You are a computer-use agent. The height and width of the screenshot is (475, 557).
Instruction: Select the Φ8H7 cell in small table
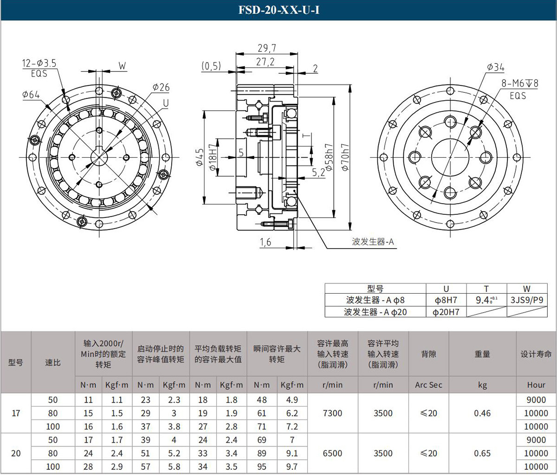coord(446,300)
